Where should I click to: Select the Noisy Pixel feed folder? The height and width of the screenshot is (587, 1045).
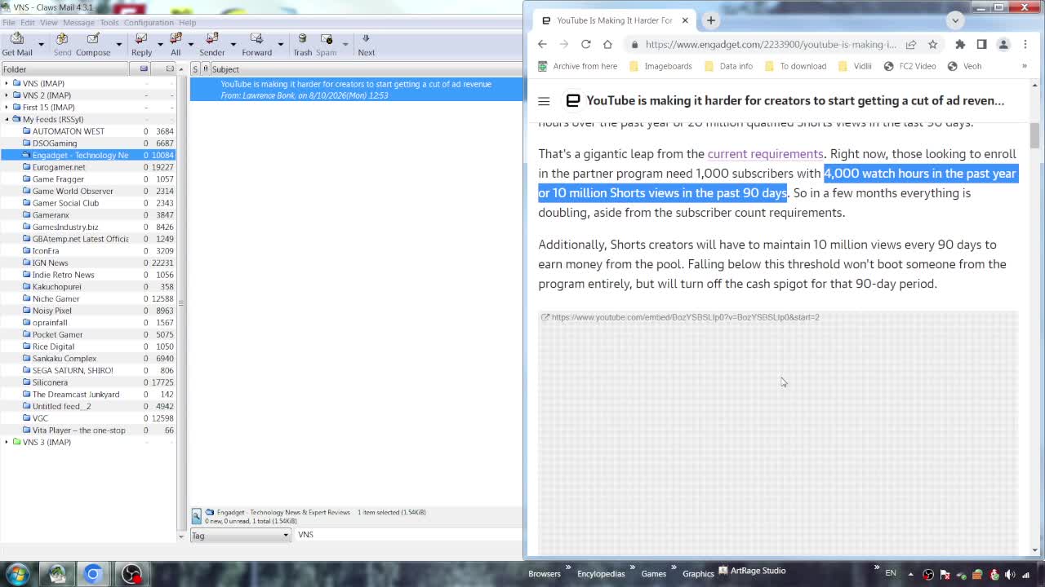[52, 311]
